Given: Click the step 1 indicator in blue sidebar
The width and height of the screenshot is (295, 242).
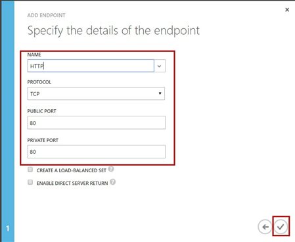Looking at the screenshot, I should click(x=8, y=228).
